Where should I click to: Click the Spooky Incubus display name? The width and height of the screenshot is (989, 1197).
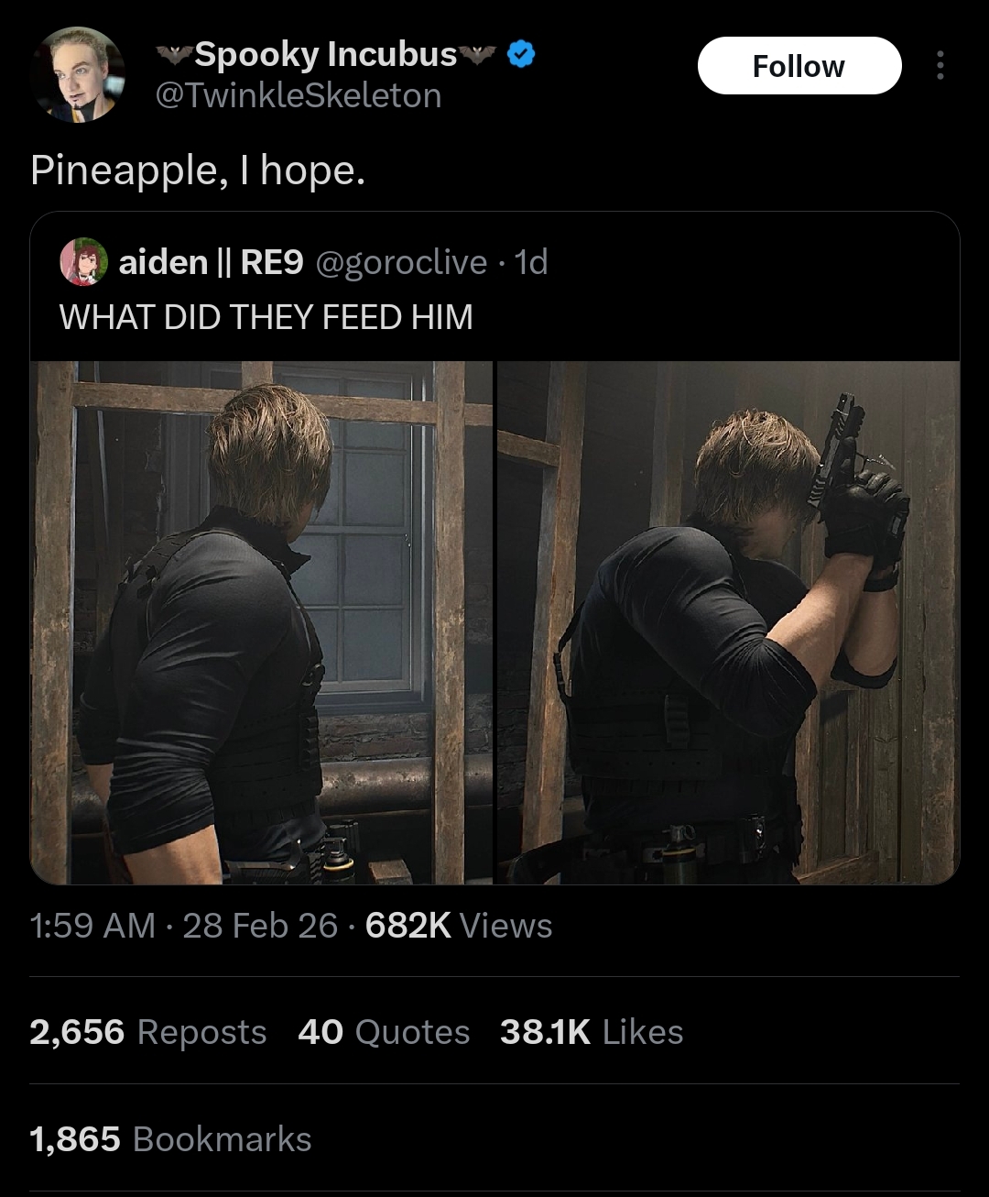tap(325, 54)
